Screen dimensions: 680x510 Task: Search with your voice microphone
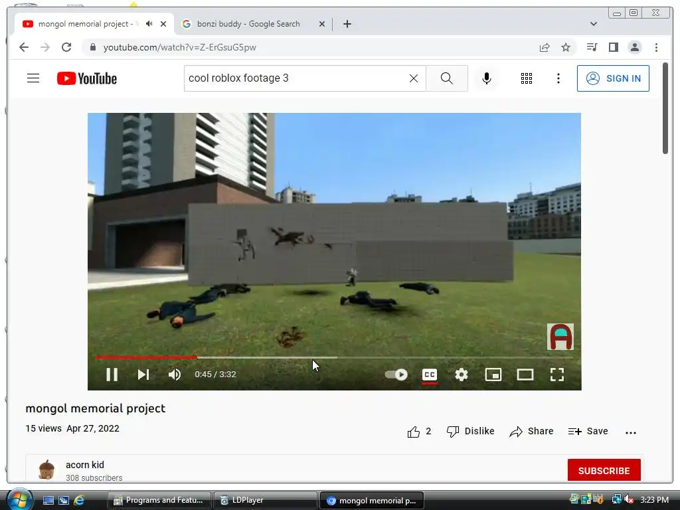(x=487, y=78)
